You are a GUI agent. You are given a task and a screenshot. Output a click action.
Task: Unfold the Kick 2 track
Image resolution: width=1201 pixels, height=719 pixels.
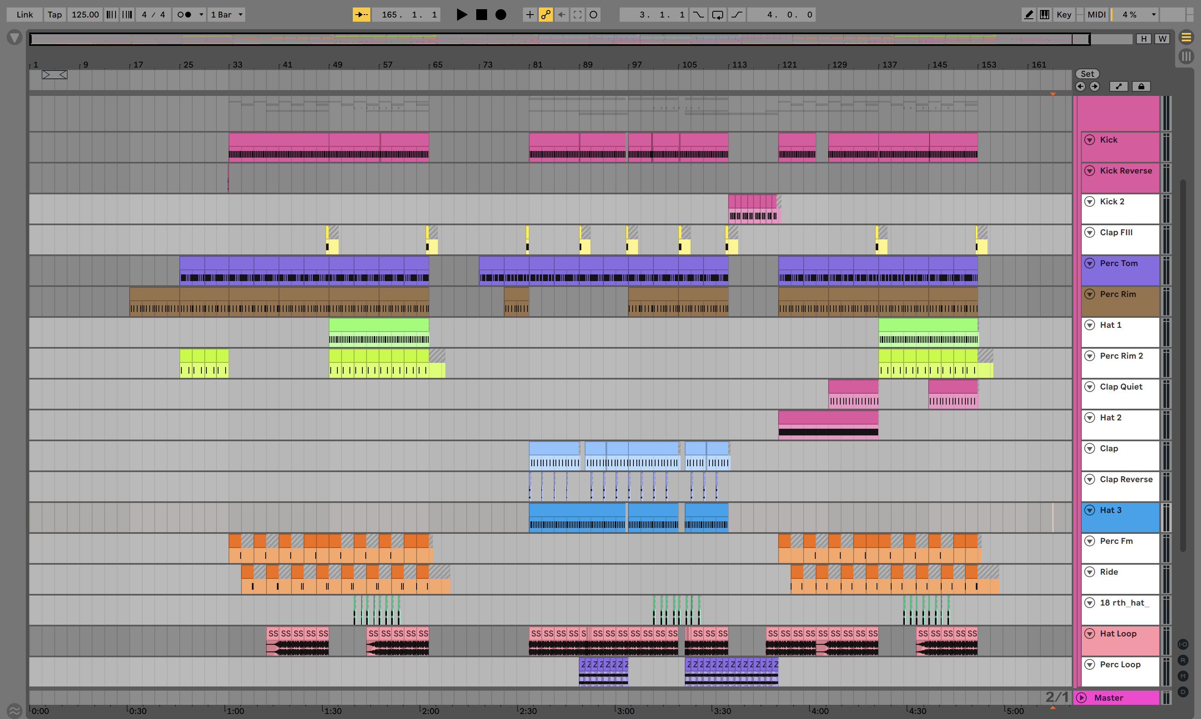[1089, 201]
